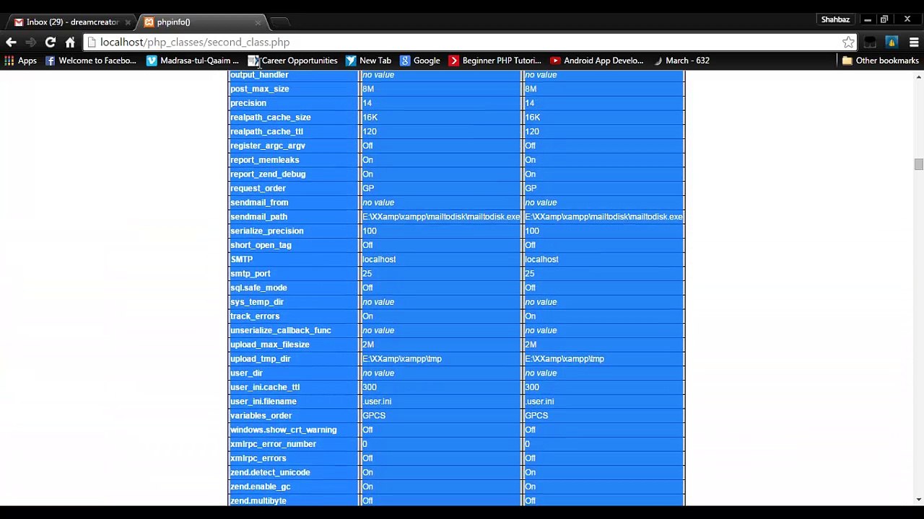Click the vertical scrollbar thumb
This screenshot has width=924, height=519.
click(x=918, y=164)
